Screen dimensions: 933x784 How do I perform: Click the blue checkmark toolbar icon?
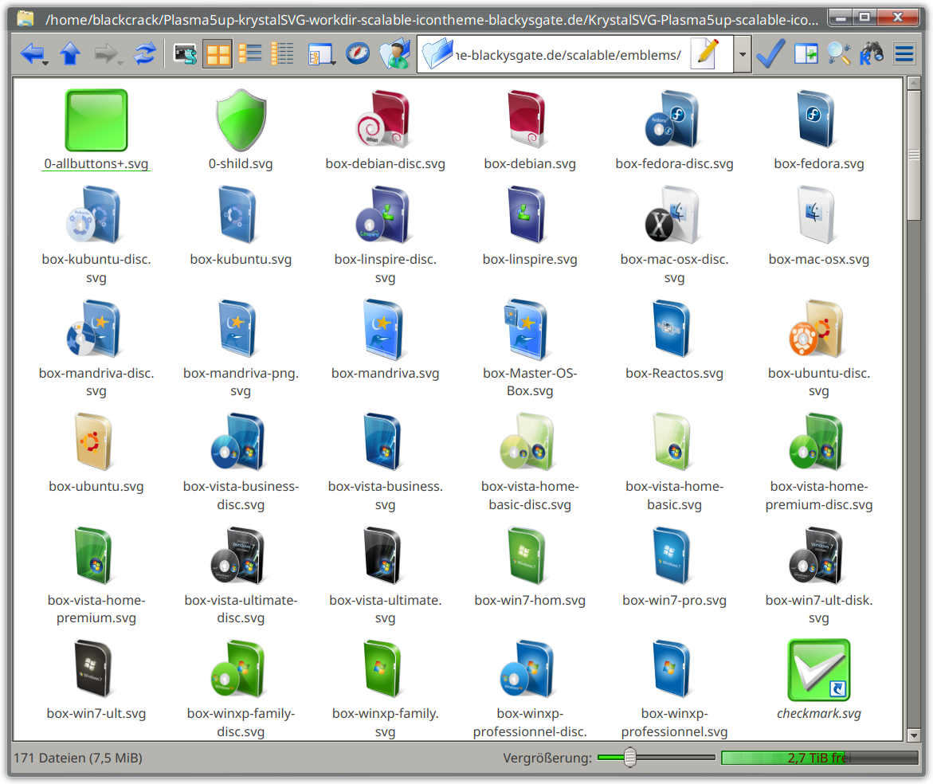click(770, 54)
